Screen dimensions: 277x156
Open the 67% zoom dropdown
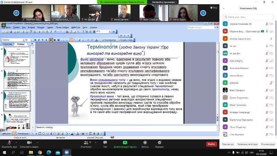[109, 32]
